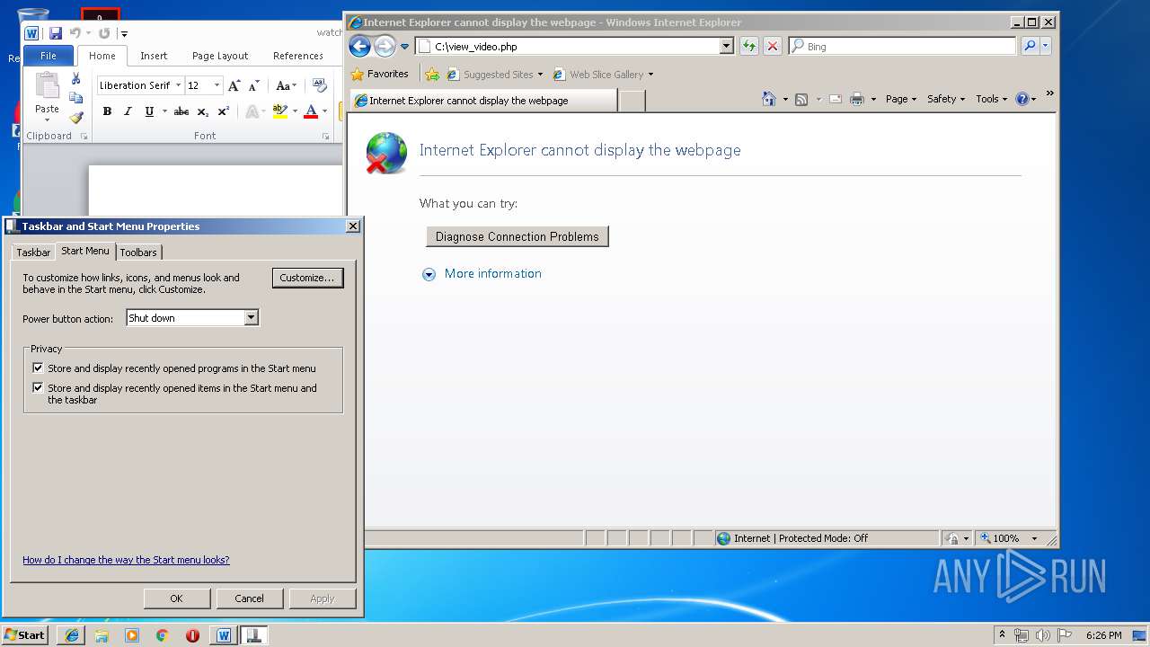The image size is (1150, 647).
Task: Open Windows Media Player from the taskbar
Action: coord(132,635)
